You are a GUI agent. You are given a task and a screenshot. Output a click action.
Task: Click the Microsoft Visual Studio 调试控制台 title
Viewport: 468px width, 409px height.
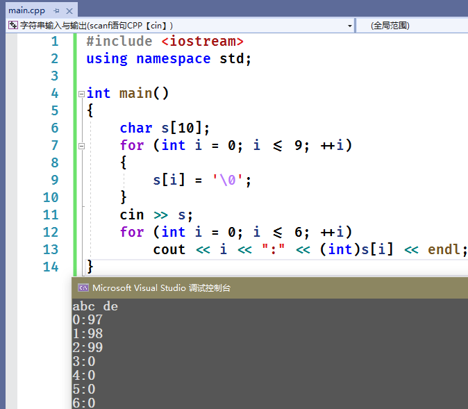click(x=161, y=287)
